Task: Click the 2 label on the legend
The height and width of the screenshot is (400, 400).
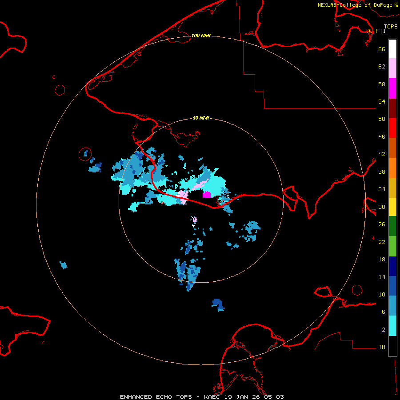Action: (384, 330)
